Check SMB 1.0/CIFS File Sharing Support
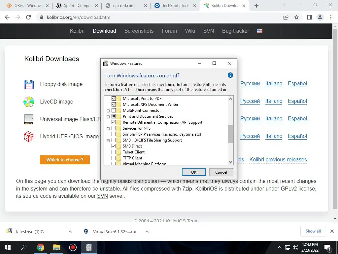Screen dimensions: 338x254 pos(114,140)
